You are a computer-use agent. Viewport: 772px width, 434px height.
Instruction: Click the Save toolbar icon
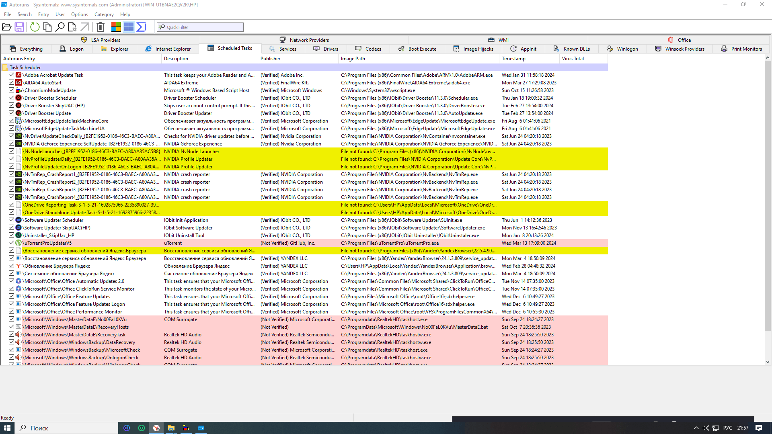tap(19, 27)
